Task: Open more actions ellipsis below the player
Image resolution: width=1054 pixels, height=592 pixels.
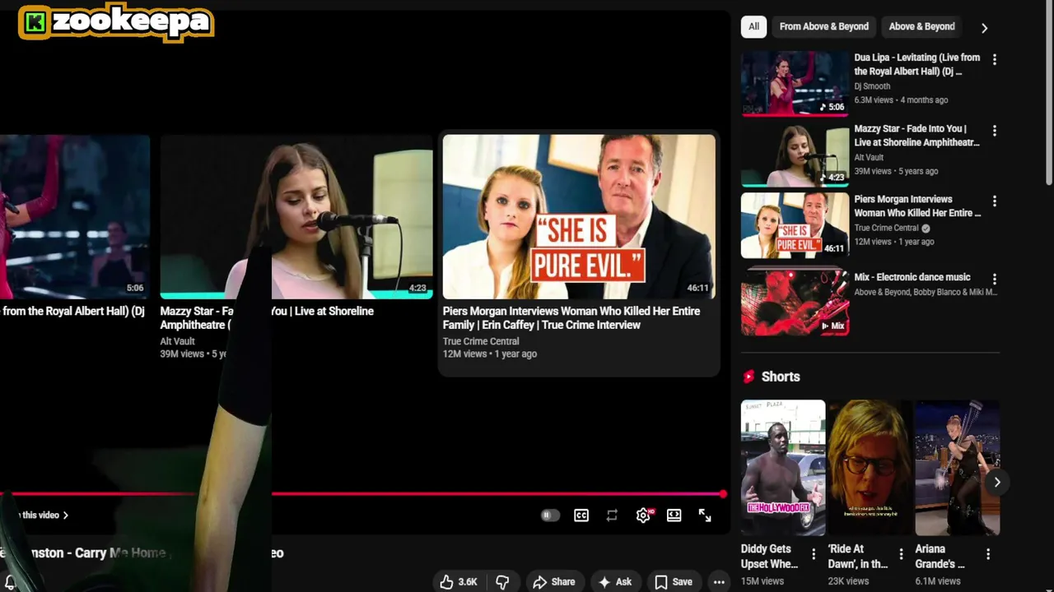Action: click(719, 582)
